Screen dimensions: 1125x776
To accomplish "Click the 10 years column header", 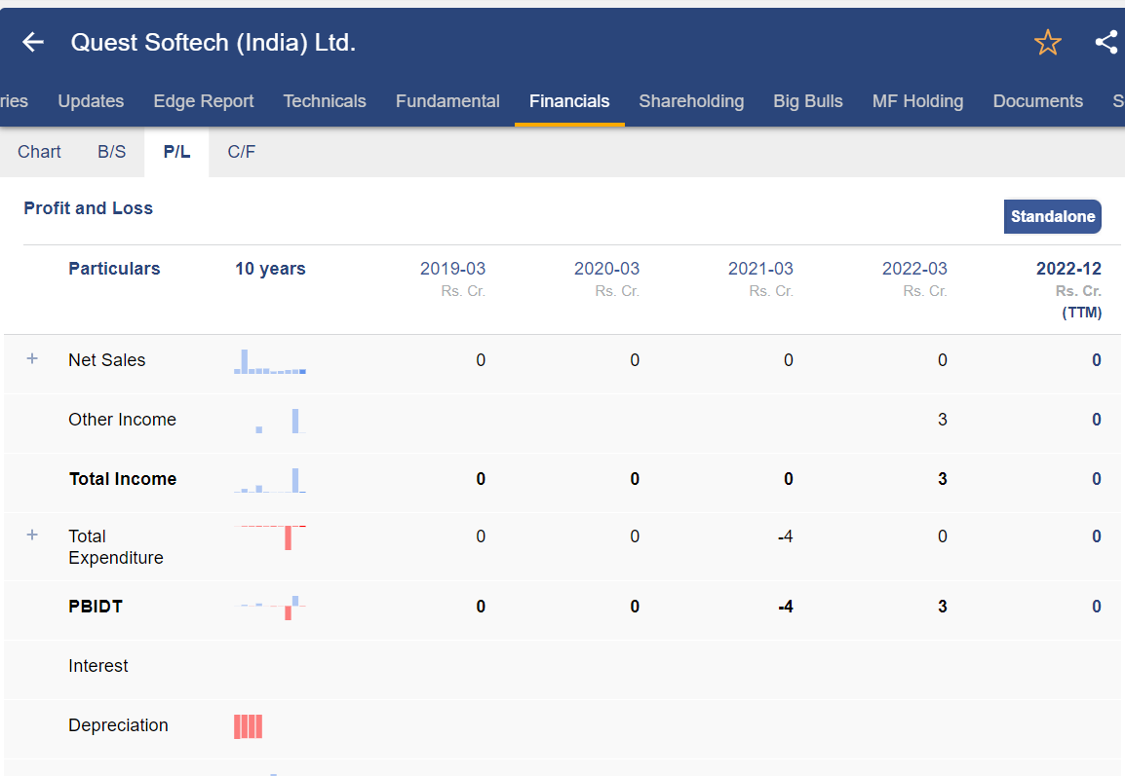I will (x=270, y=269).
